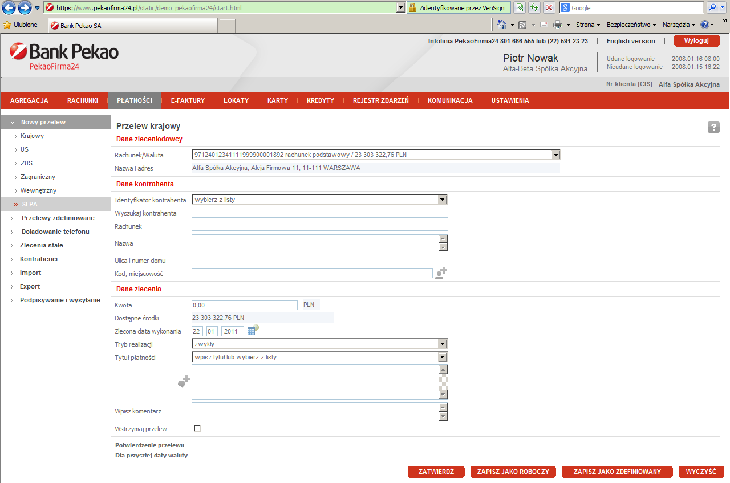730x483 pixels.
Task: Click browser Back arrow button
Action: click(x=9, y=7)
